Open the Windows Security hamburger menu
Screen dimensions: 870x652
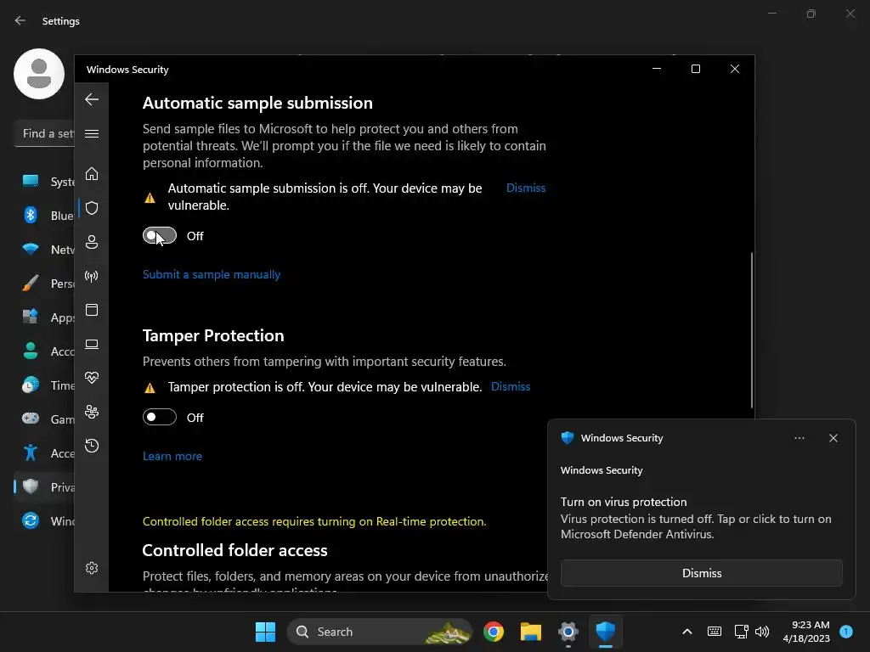(92, 133)
